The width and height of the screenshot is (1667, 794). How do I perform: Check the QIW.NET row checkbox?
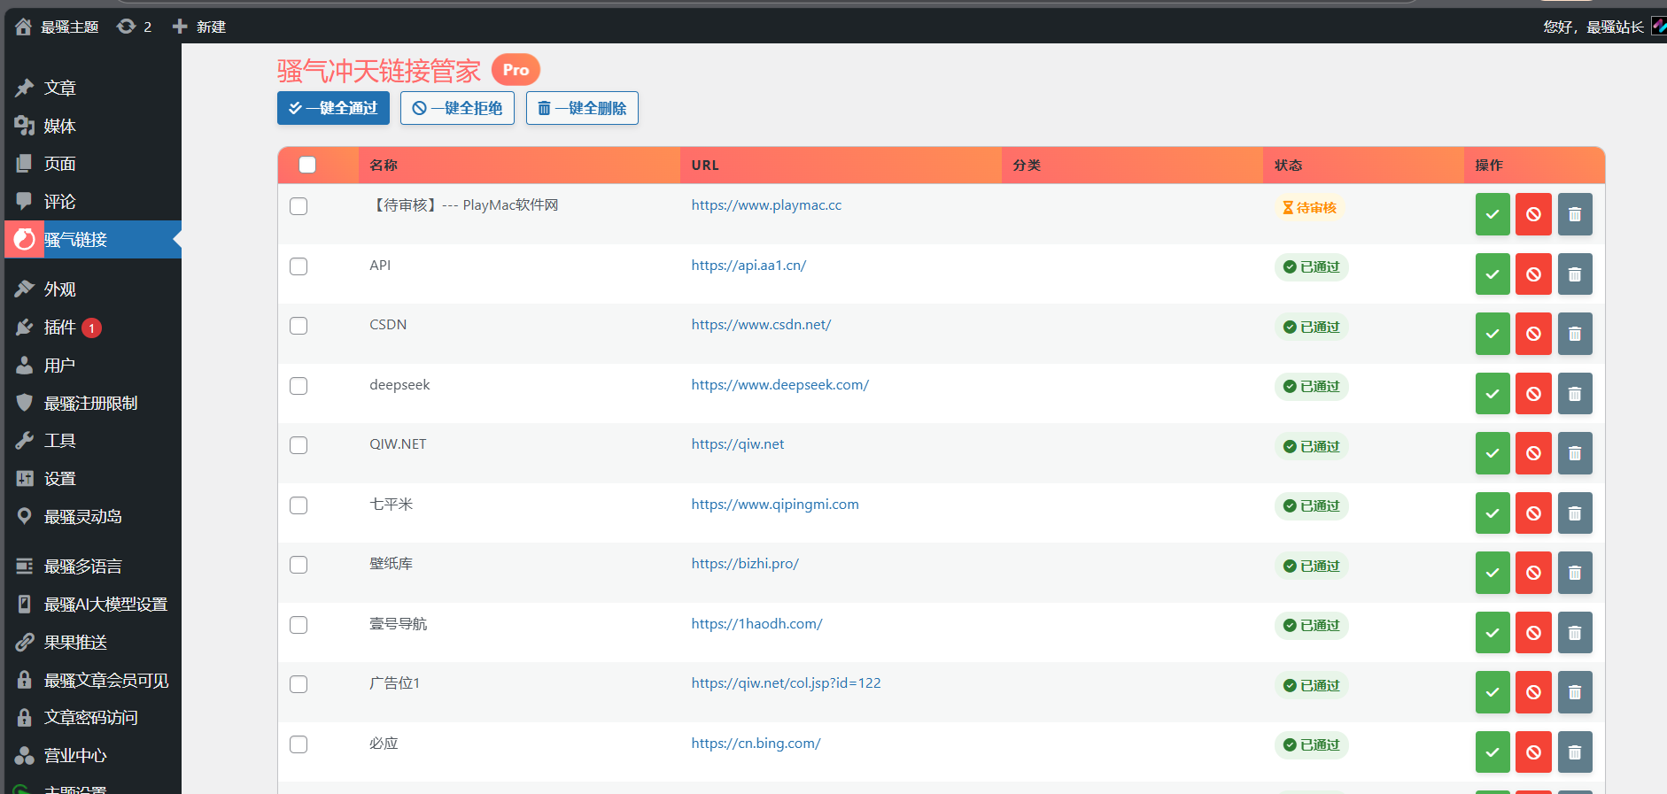[x=299, y=445]
